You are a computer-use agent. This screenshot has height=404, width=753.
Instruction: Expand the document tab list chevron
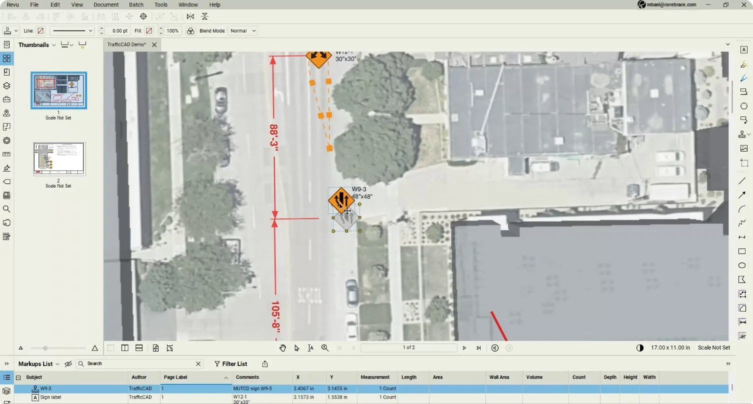point(728,45)
